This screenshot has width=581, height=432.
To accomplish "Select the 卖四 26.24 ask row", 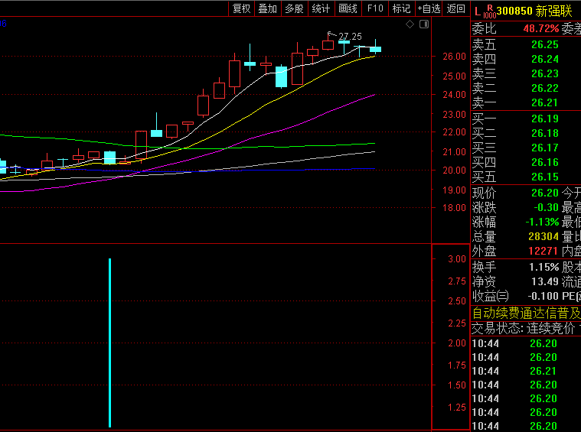I will [x=526, y=59].
